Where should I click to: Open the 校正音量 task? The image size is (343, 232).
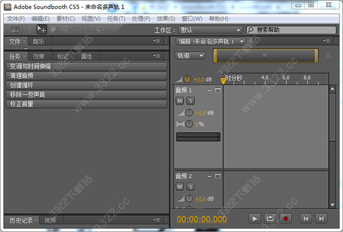click(x=86, y=104)
